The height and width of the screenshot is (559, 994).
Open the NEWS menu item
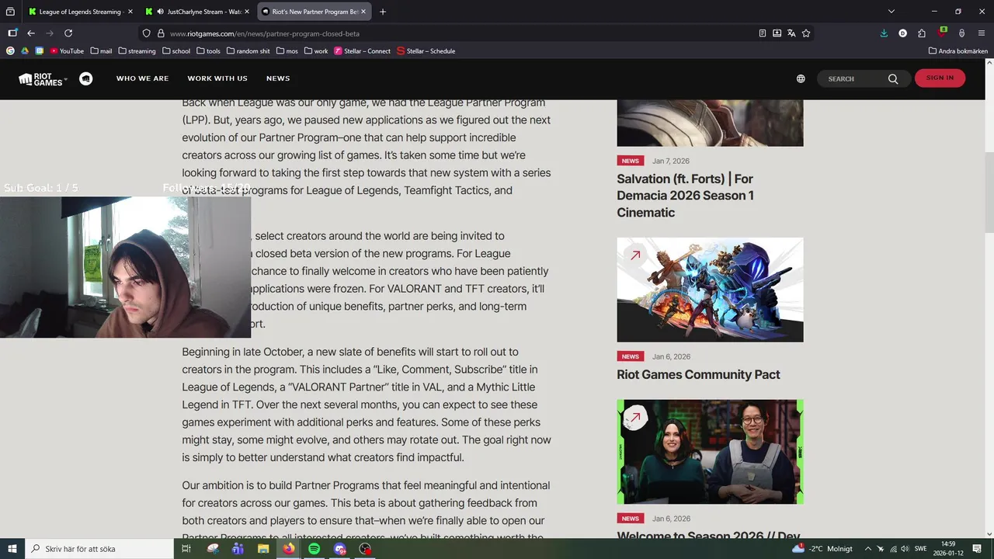(x=278, y=78)
